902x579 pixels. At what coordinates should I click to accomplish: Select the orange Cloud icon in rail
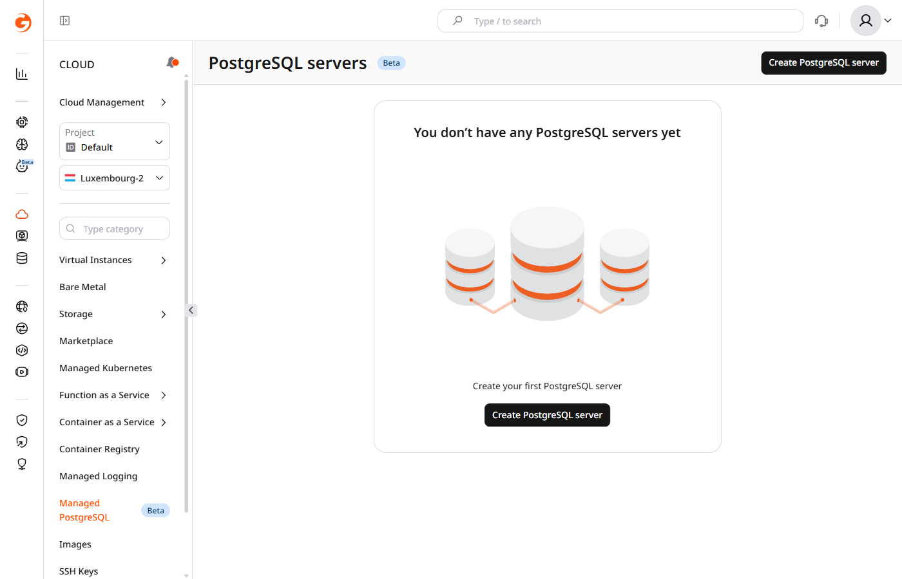click(22, 214)
